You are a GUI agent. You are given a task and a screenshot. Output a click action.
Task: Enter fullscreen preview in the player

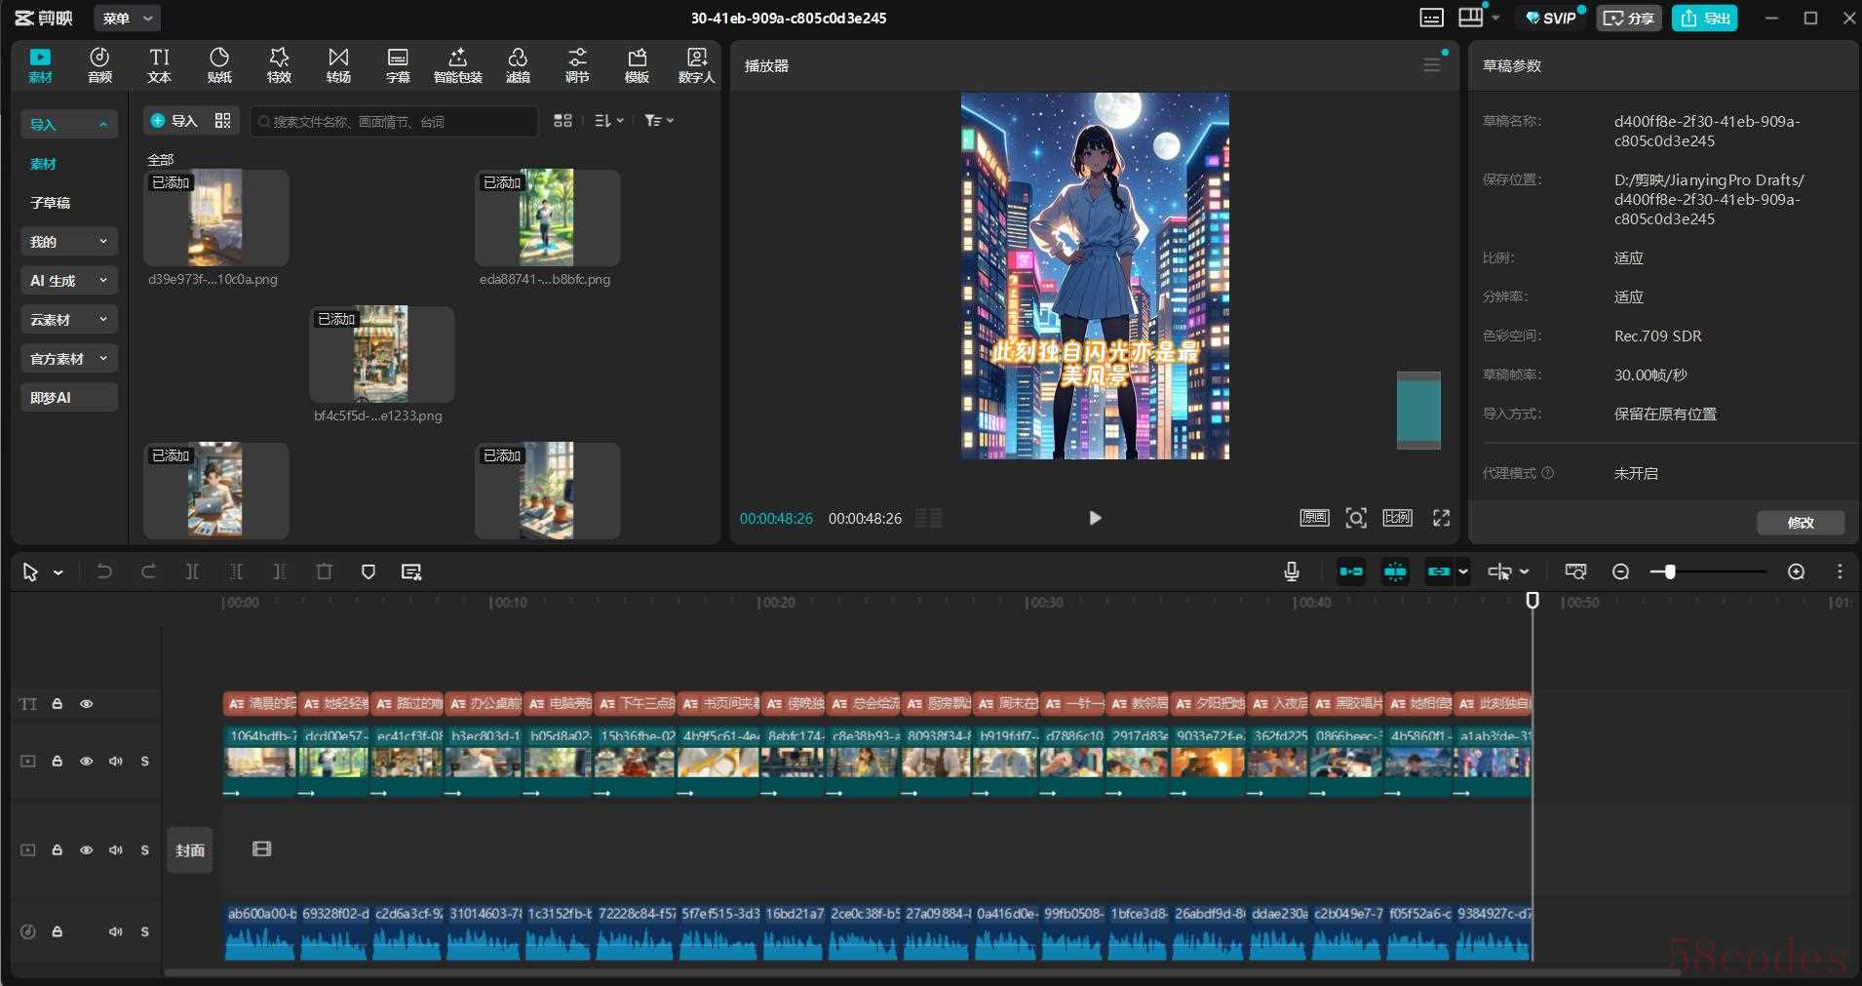tap(1441, 518)
